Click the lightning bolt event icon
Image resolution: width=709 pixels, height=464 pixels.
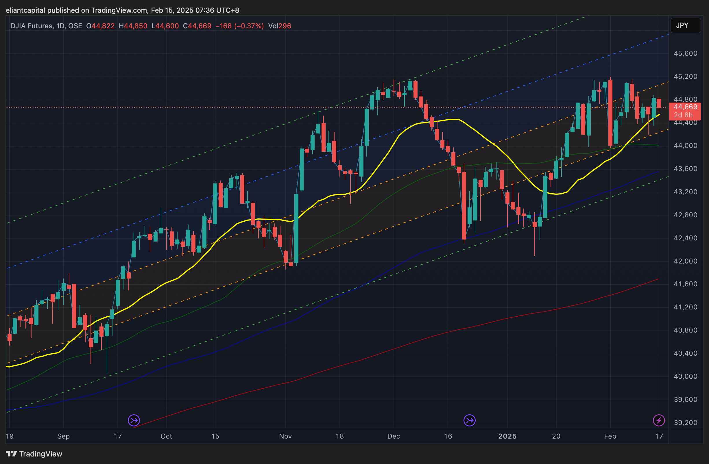click(659, 420)
